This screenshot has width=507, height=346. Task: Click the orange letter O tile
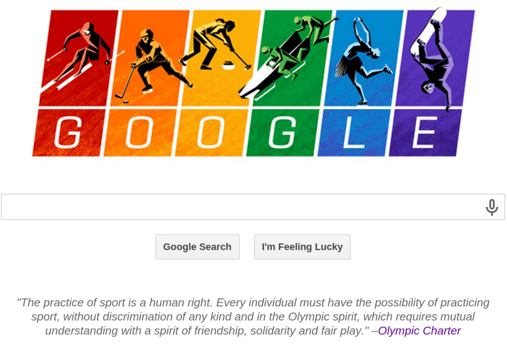pos(139,133)
